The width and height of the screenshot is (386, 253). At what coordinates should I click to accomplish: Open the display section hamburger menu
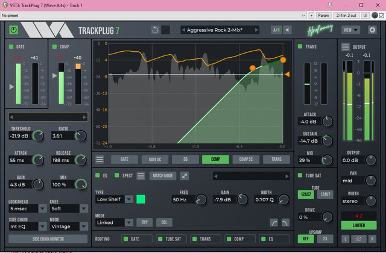[x=100, y=159]
